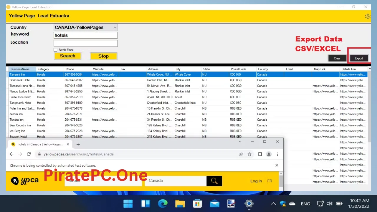Sort by Postal Code column header
This screenshot has height=212, width=377.
point(243,69)
